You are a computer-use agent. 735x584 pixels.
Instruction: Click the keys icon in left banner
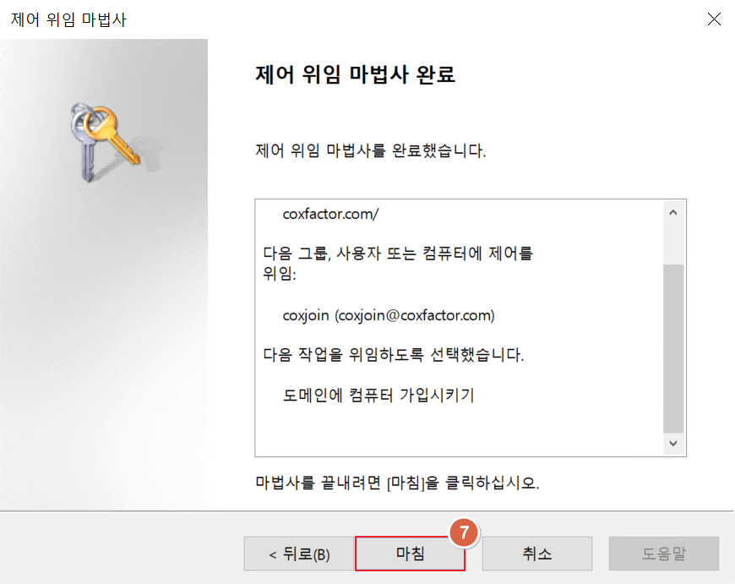coord(104,142)
